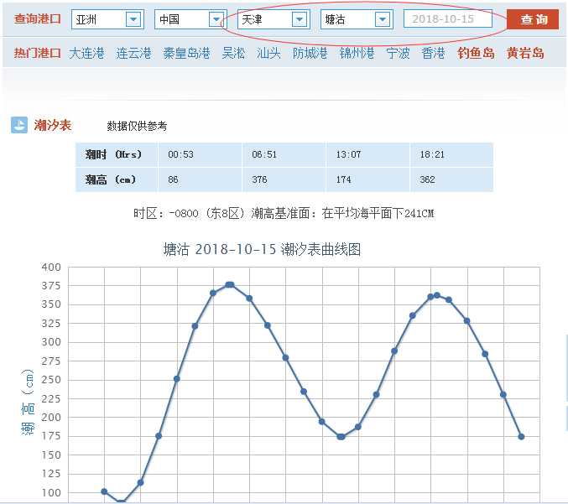Select the 06:51 tide time cell
Screen dimensions: 568x504
tap(284, 154)
